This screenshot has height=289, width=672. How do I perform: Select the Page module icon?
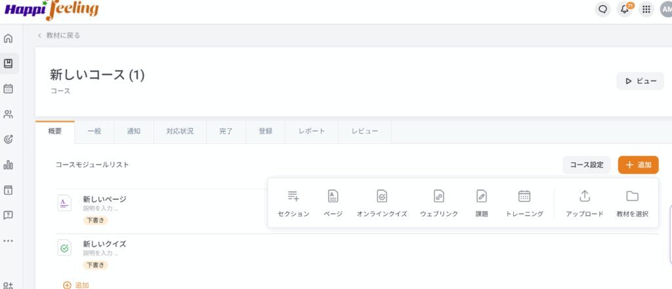point(333,197)
